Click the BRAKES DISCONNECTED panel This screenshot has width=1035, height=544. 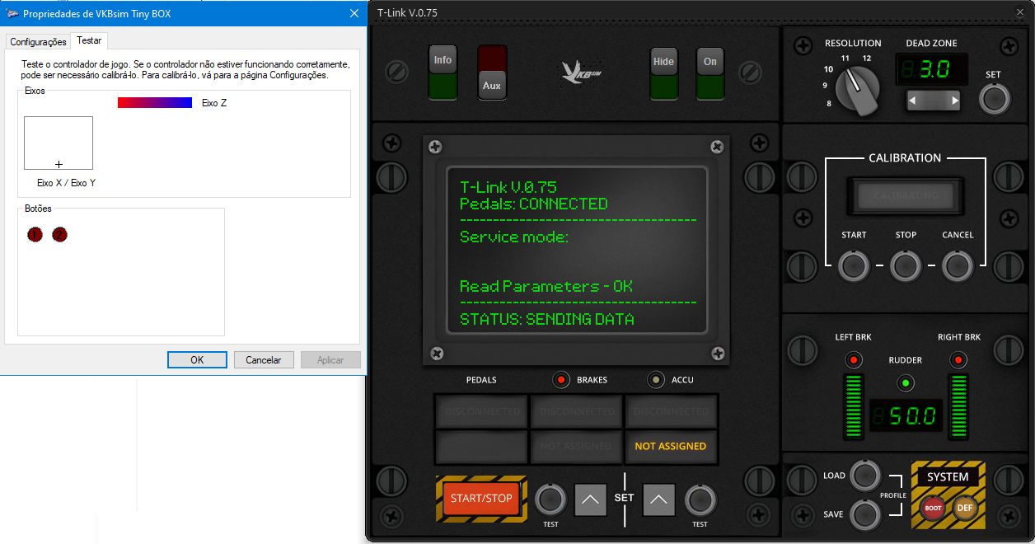coord(577,411)
